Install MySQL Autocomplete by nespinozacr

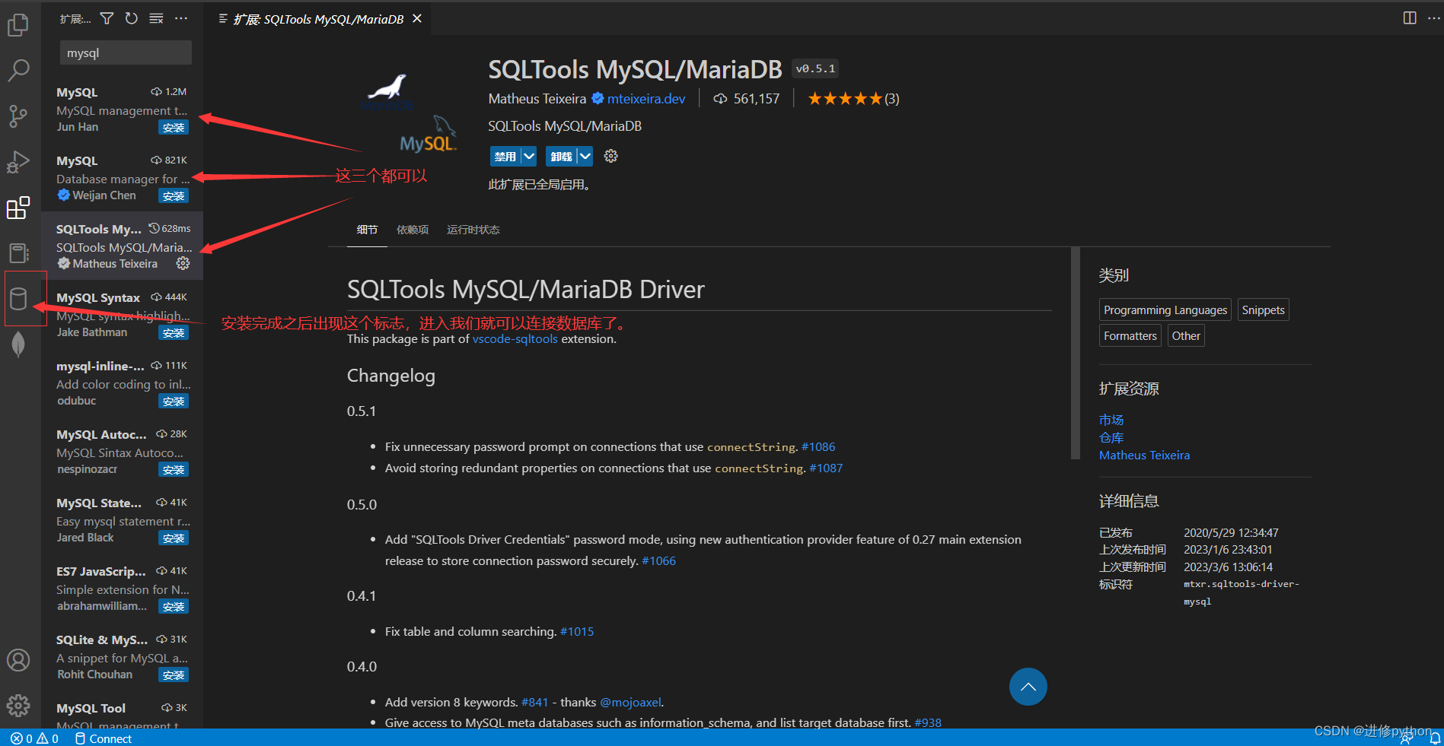174,470
